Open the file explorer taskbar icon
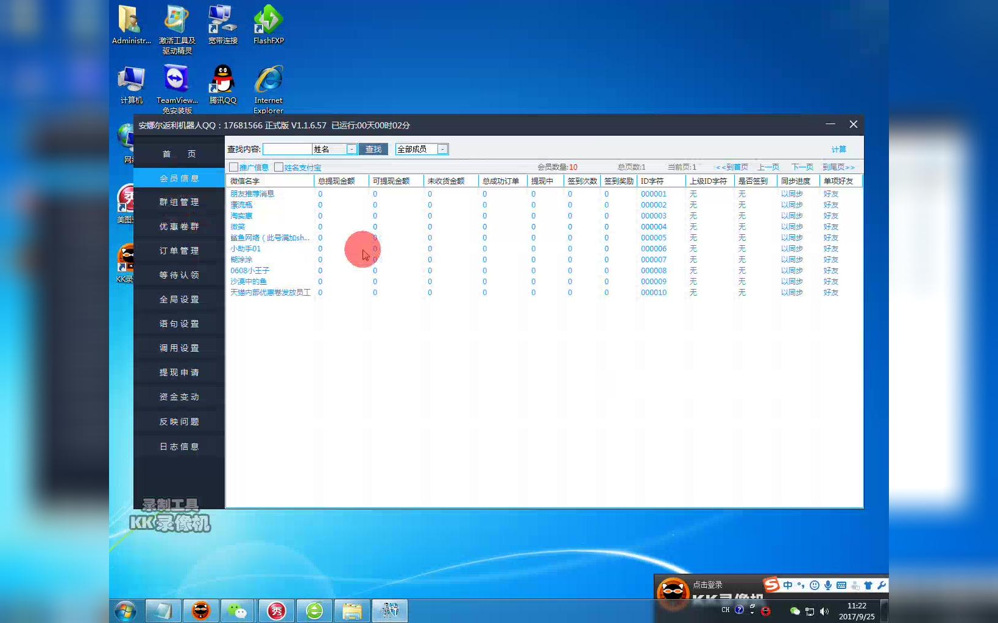 [x=352, y=611]
